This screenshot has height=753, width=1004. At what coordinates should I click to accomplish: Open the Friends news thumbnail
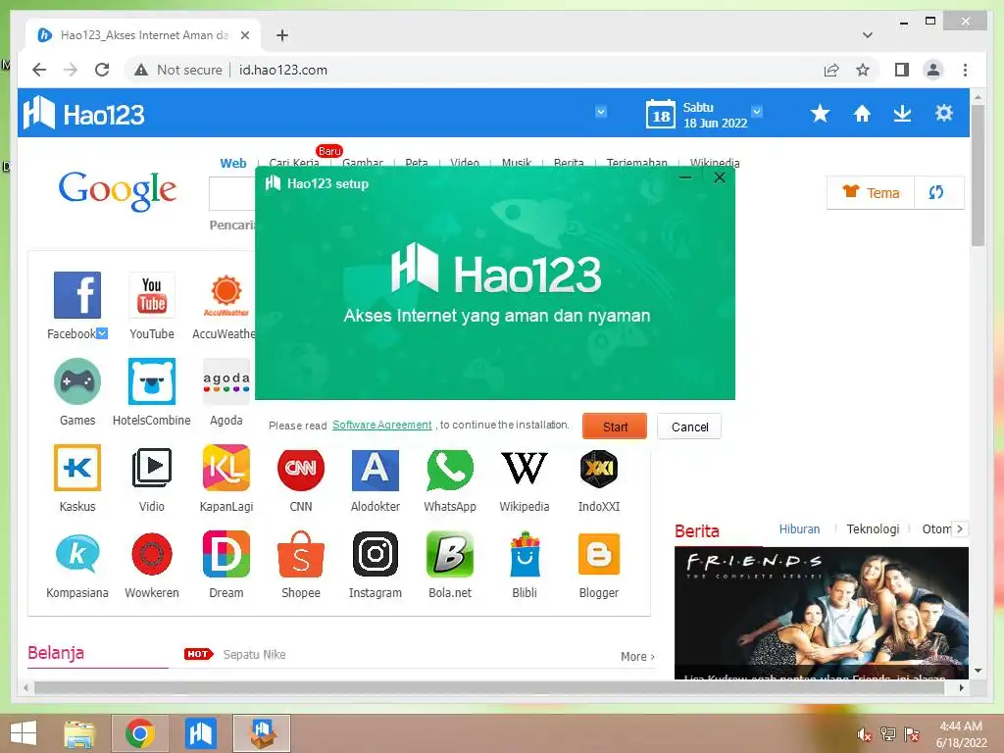click(822, 613)
